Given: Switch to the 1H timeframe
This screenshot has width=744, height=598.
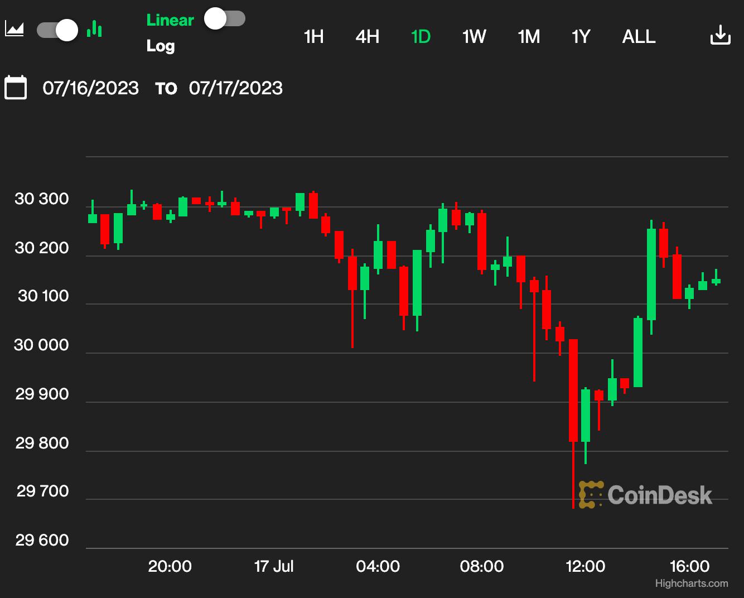Looking at the screenshot, I should pyautogui.click(x=314, y=37).
